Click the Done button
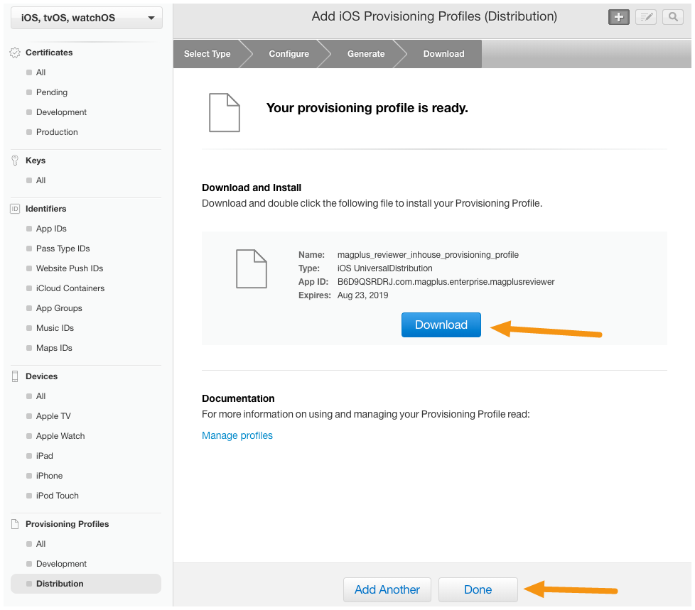The height and width of the screenshot is (610, 695). tap(478, 589)
